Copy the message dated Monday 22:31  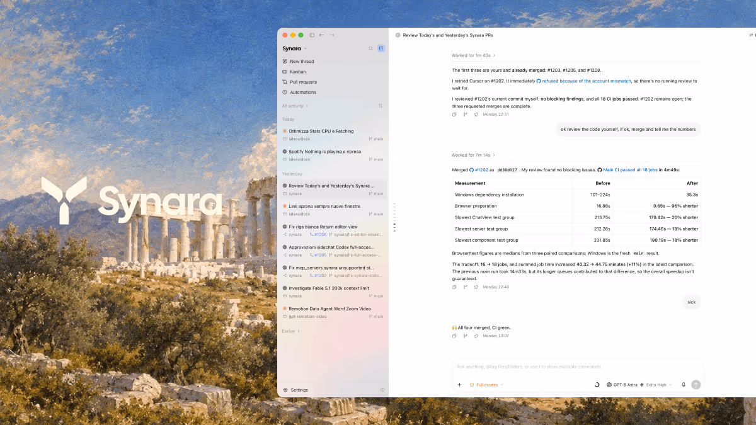454,115
